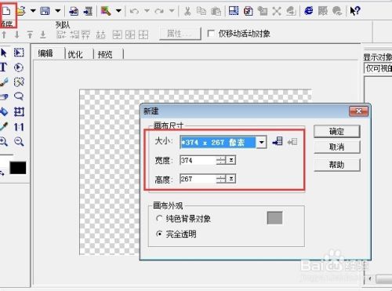The height and width of the screenshot is (291, 392).
Task: Click the Paste clipboard icon
Action: 216,11
